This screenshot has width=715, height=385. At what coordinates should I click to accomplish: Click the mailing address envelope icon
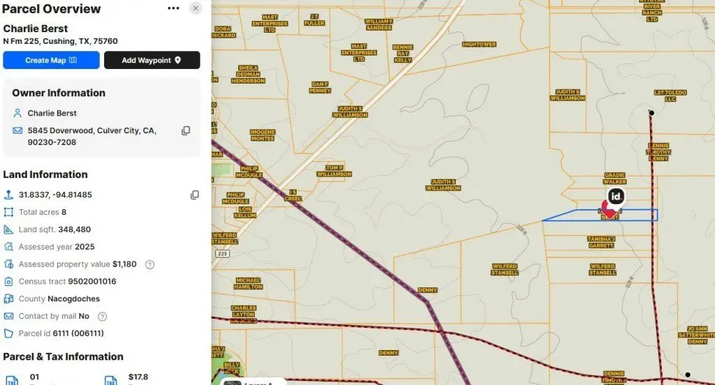coord(17,131)
